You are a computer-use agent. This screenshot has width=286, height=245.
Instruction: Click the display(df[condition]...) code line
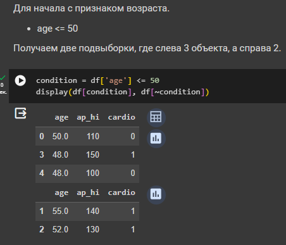pyautogui.click(x=122, y=92)
